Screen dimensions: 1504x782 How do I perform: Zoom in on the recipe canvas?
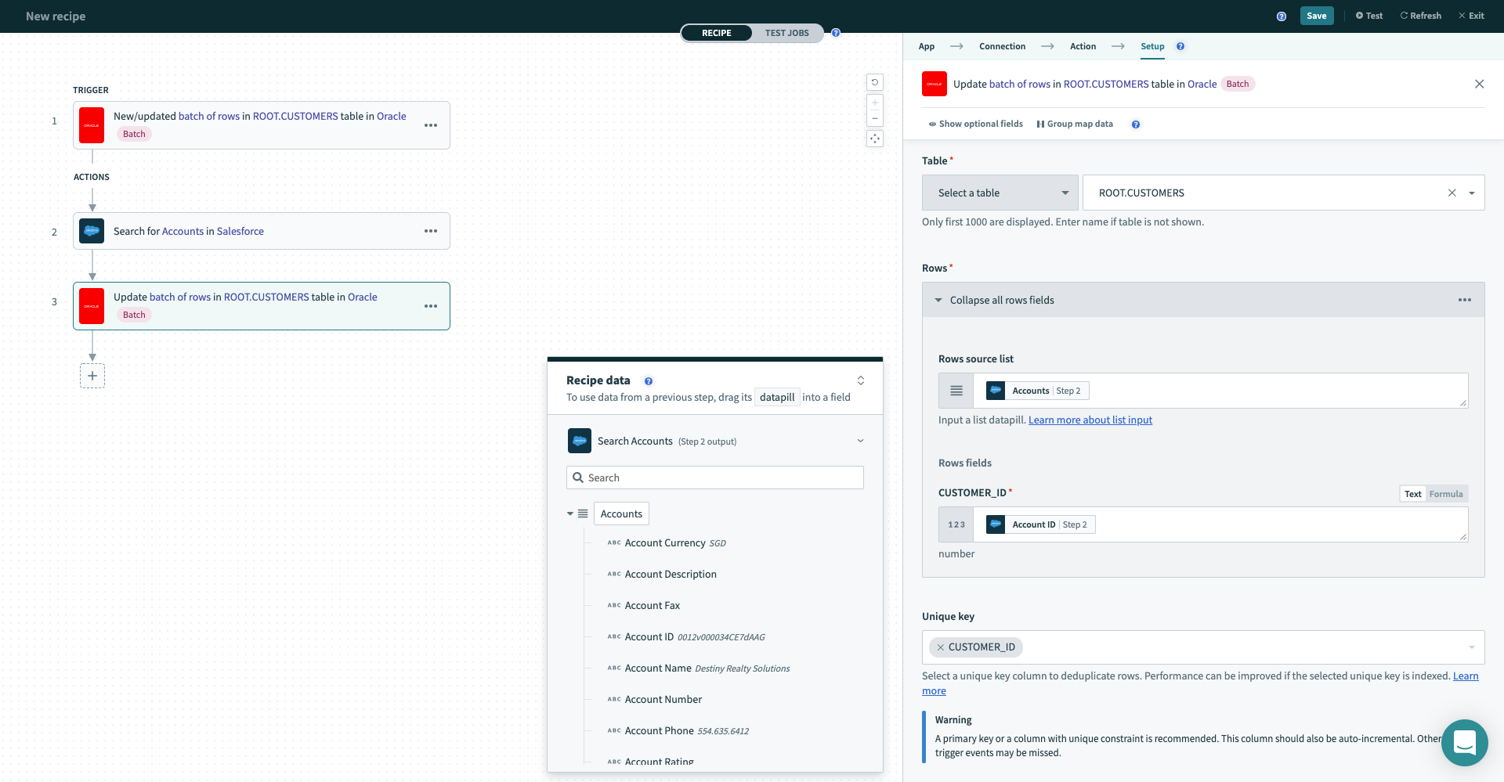pyautogui.click(x=875, y=103)
